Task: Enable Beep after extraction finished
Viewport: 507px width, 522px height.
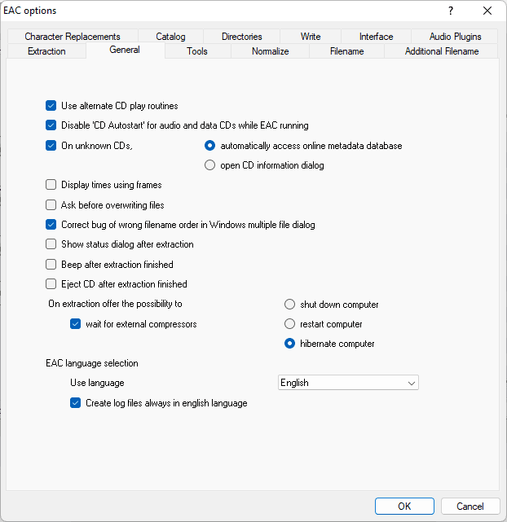Action: (x=51, y=265)
